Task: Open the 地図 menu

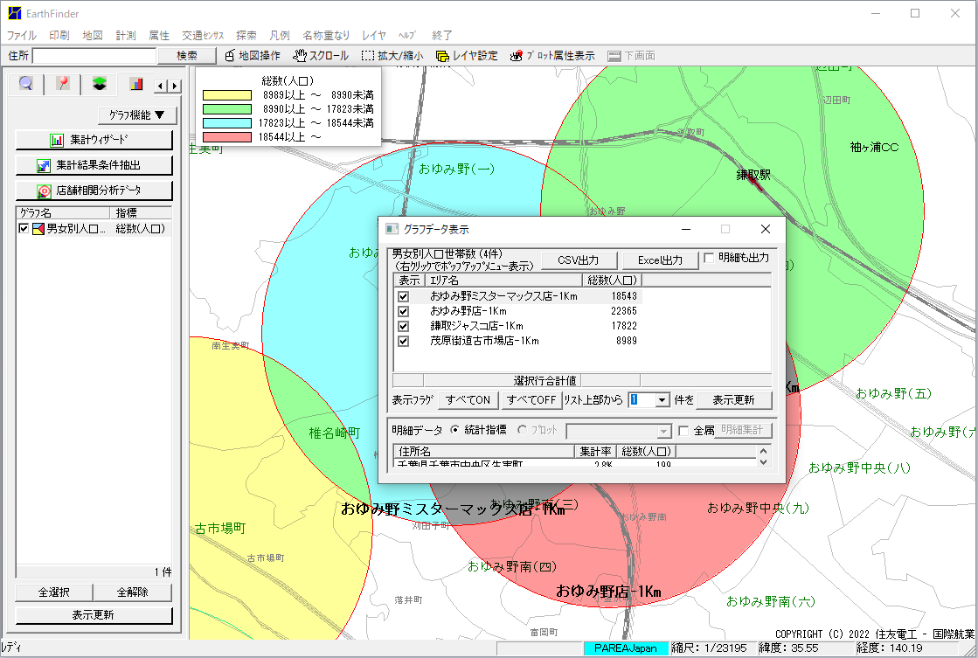Action: tap(93, 36)
